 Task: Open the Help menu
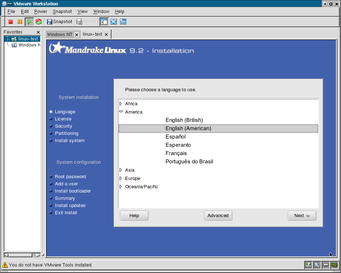(120, 12)
